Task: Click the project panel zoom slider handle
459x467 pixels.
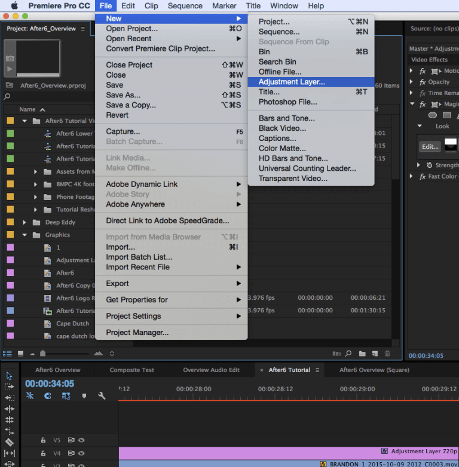Action: (x=42, y=353)
